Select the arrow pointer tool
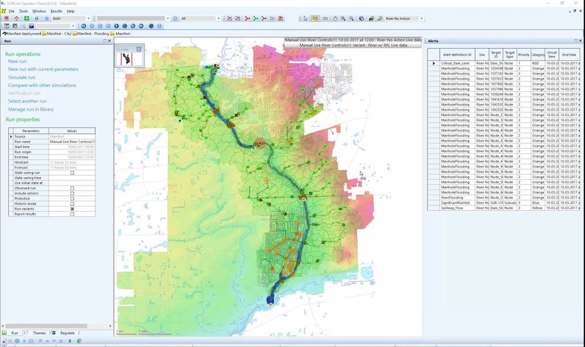The image size is (585, 347). 305,19
